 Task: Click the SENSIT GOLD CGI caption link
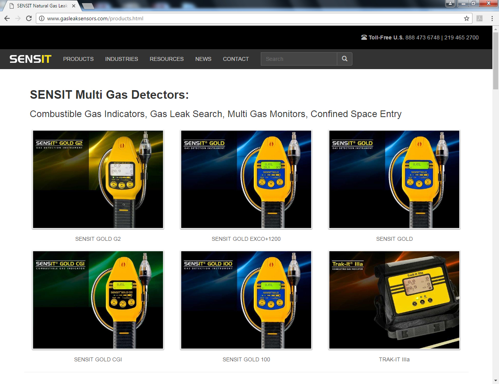(x=98, y=359)
